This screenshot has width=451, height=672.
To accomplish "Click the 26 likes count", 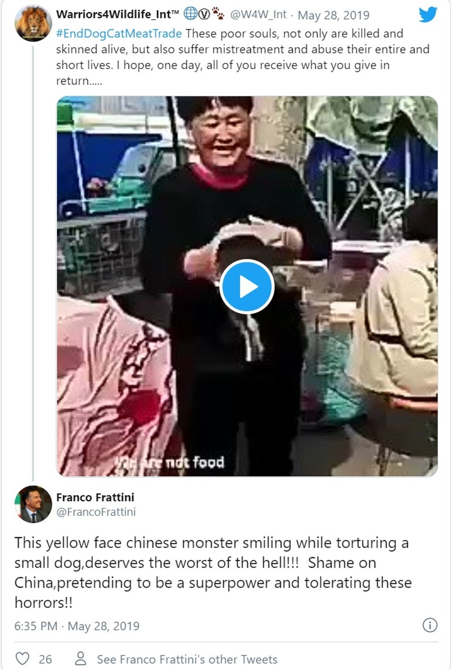I will 45,659.
